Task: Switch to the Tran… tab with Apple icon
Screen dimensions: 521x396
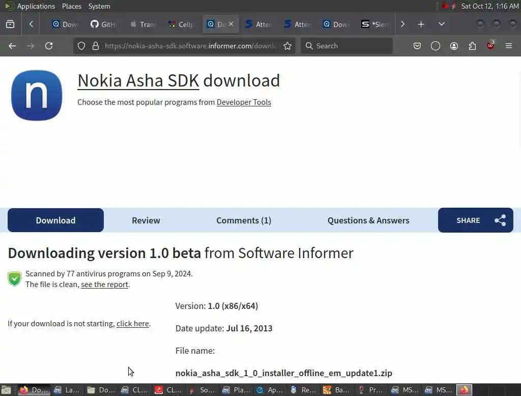Action: [x=142, y=24]
